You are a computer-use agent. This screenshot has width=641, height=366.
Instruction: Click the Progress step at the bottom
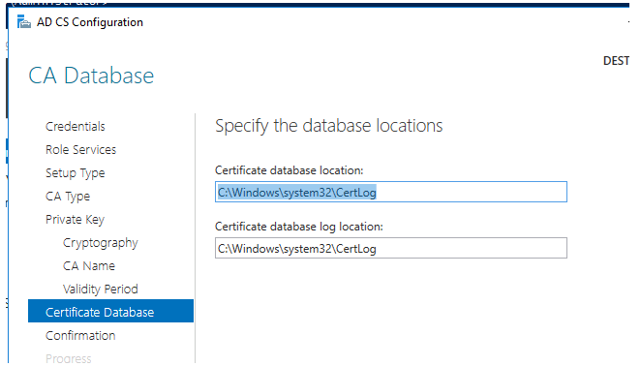[x=69, y=358]
